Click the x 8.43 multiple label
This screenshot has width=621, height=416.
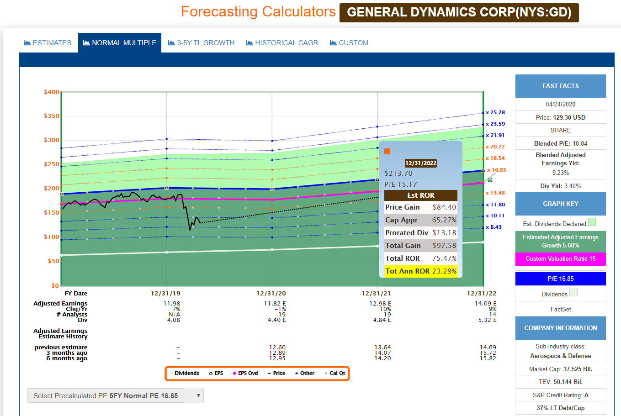pyautogui.click(x=494, y=227)
